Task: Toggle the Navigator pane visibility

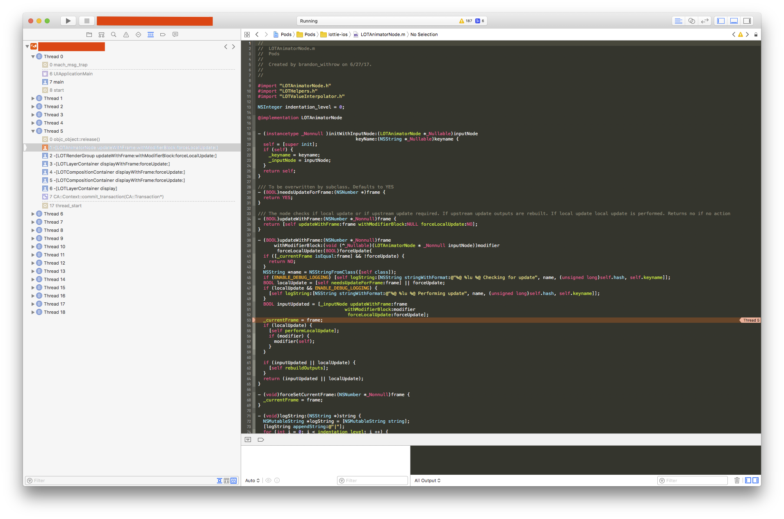Action: [x=721, y=21]
